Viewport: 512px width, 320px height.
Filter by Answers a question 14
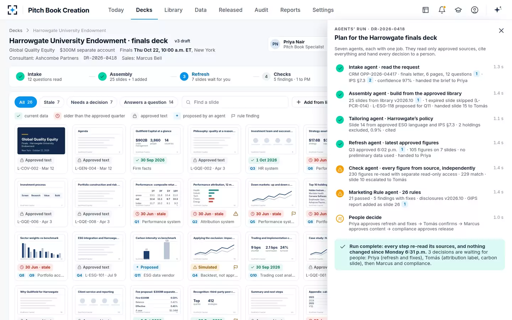pos(149,102)
